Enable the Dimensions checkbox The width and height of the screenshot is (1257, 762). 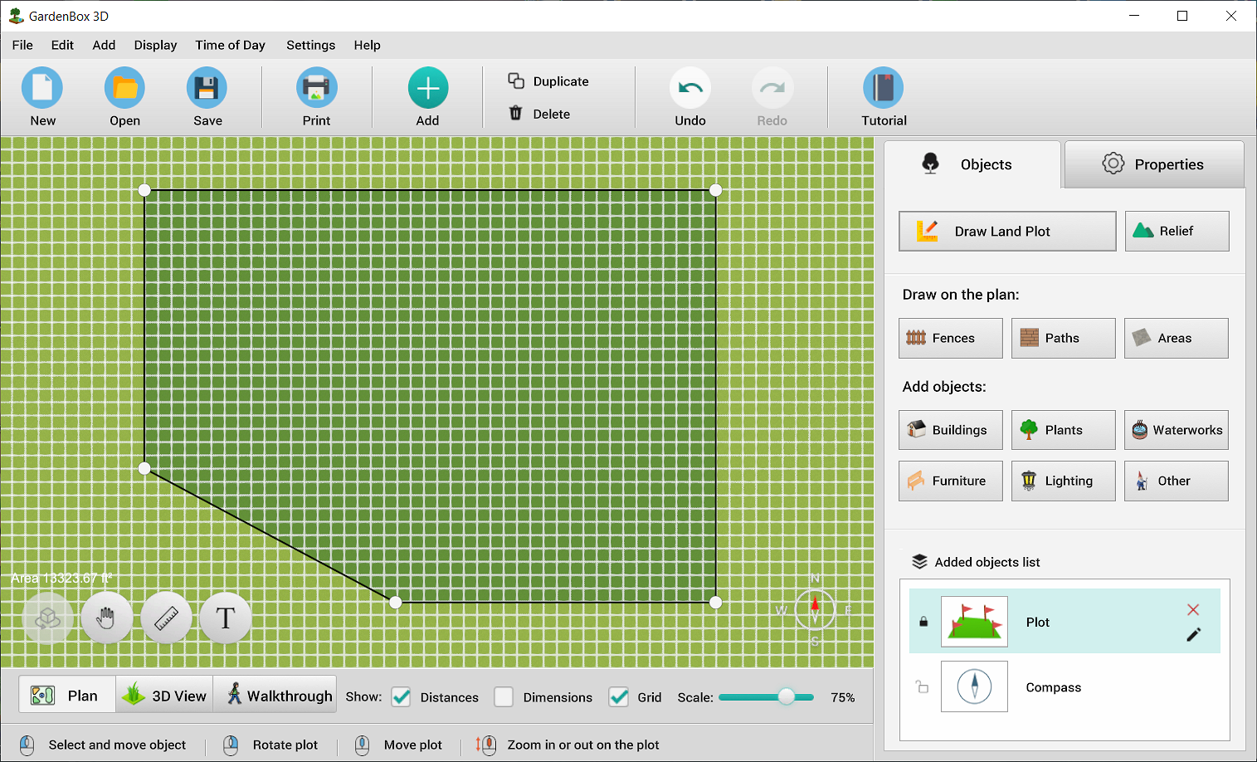[504, 697]
